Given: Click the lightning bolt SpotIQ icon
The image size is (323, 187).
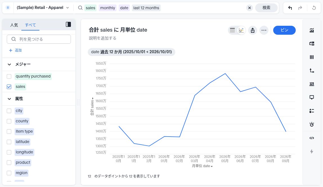Looking at the screenshot, I should tap(312, 151).
